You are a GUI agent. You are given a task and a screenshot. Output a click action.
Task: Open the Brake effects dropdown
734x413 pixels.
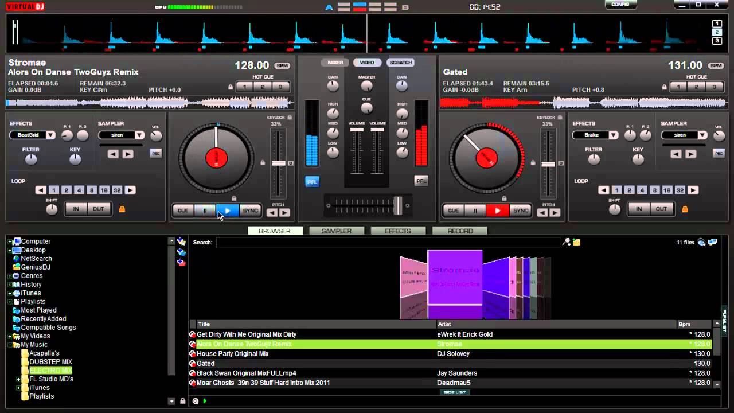click(x=614, y=135)
